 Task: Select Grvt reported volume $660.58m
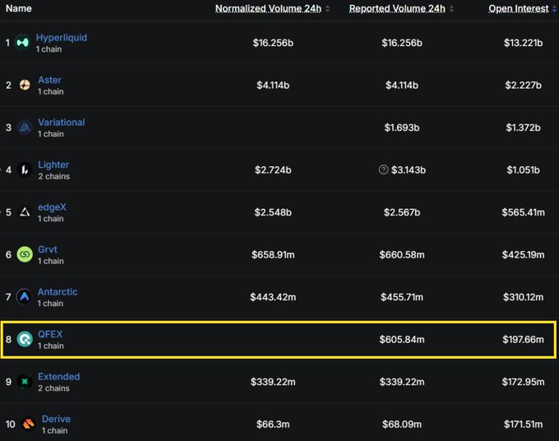point(402,255)
